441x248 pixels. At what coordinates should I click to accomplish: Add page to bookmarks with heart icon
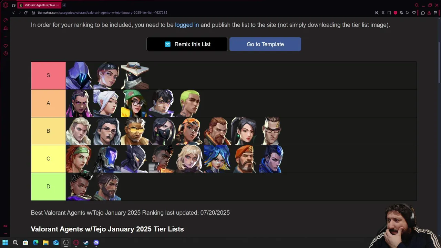point(414,13)
